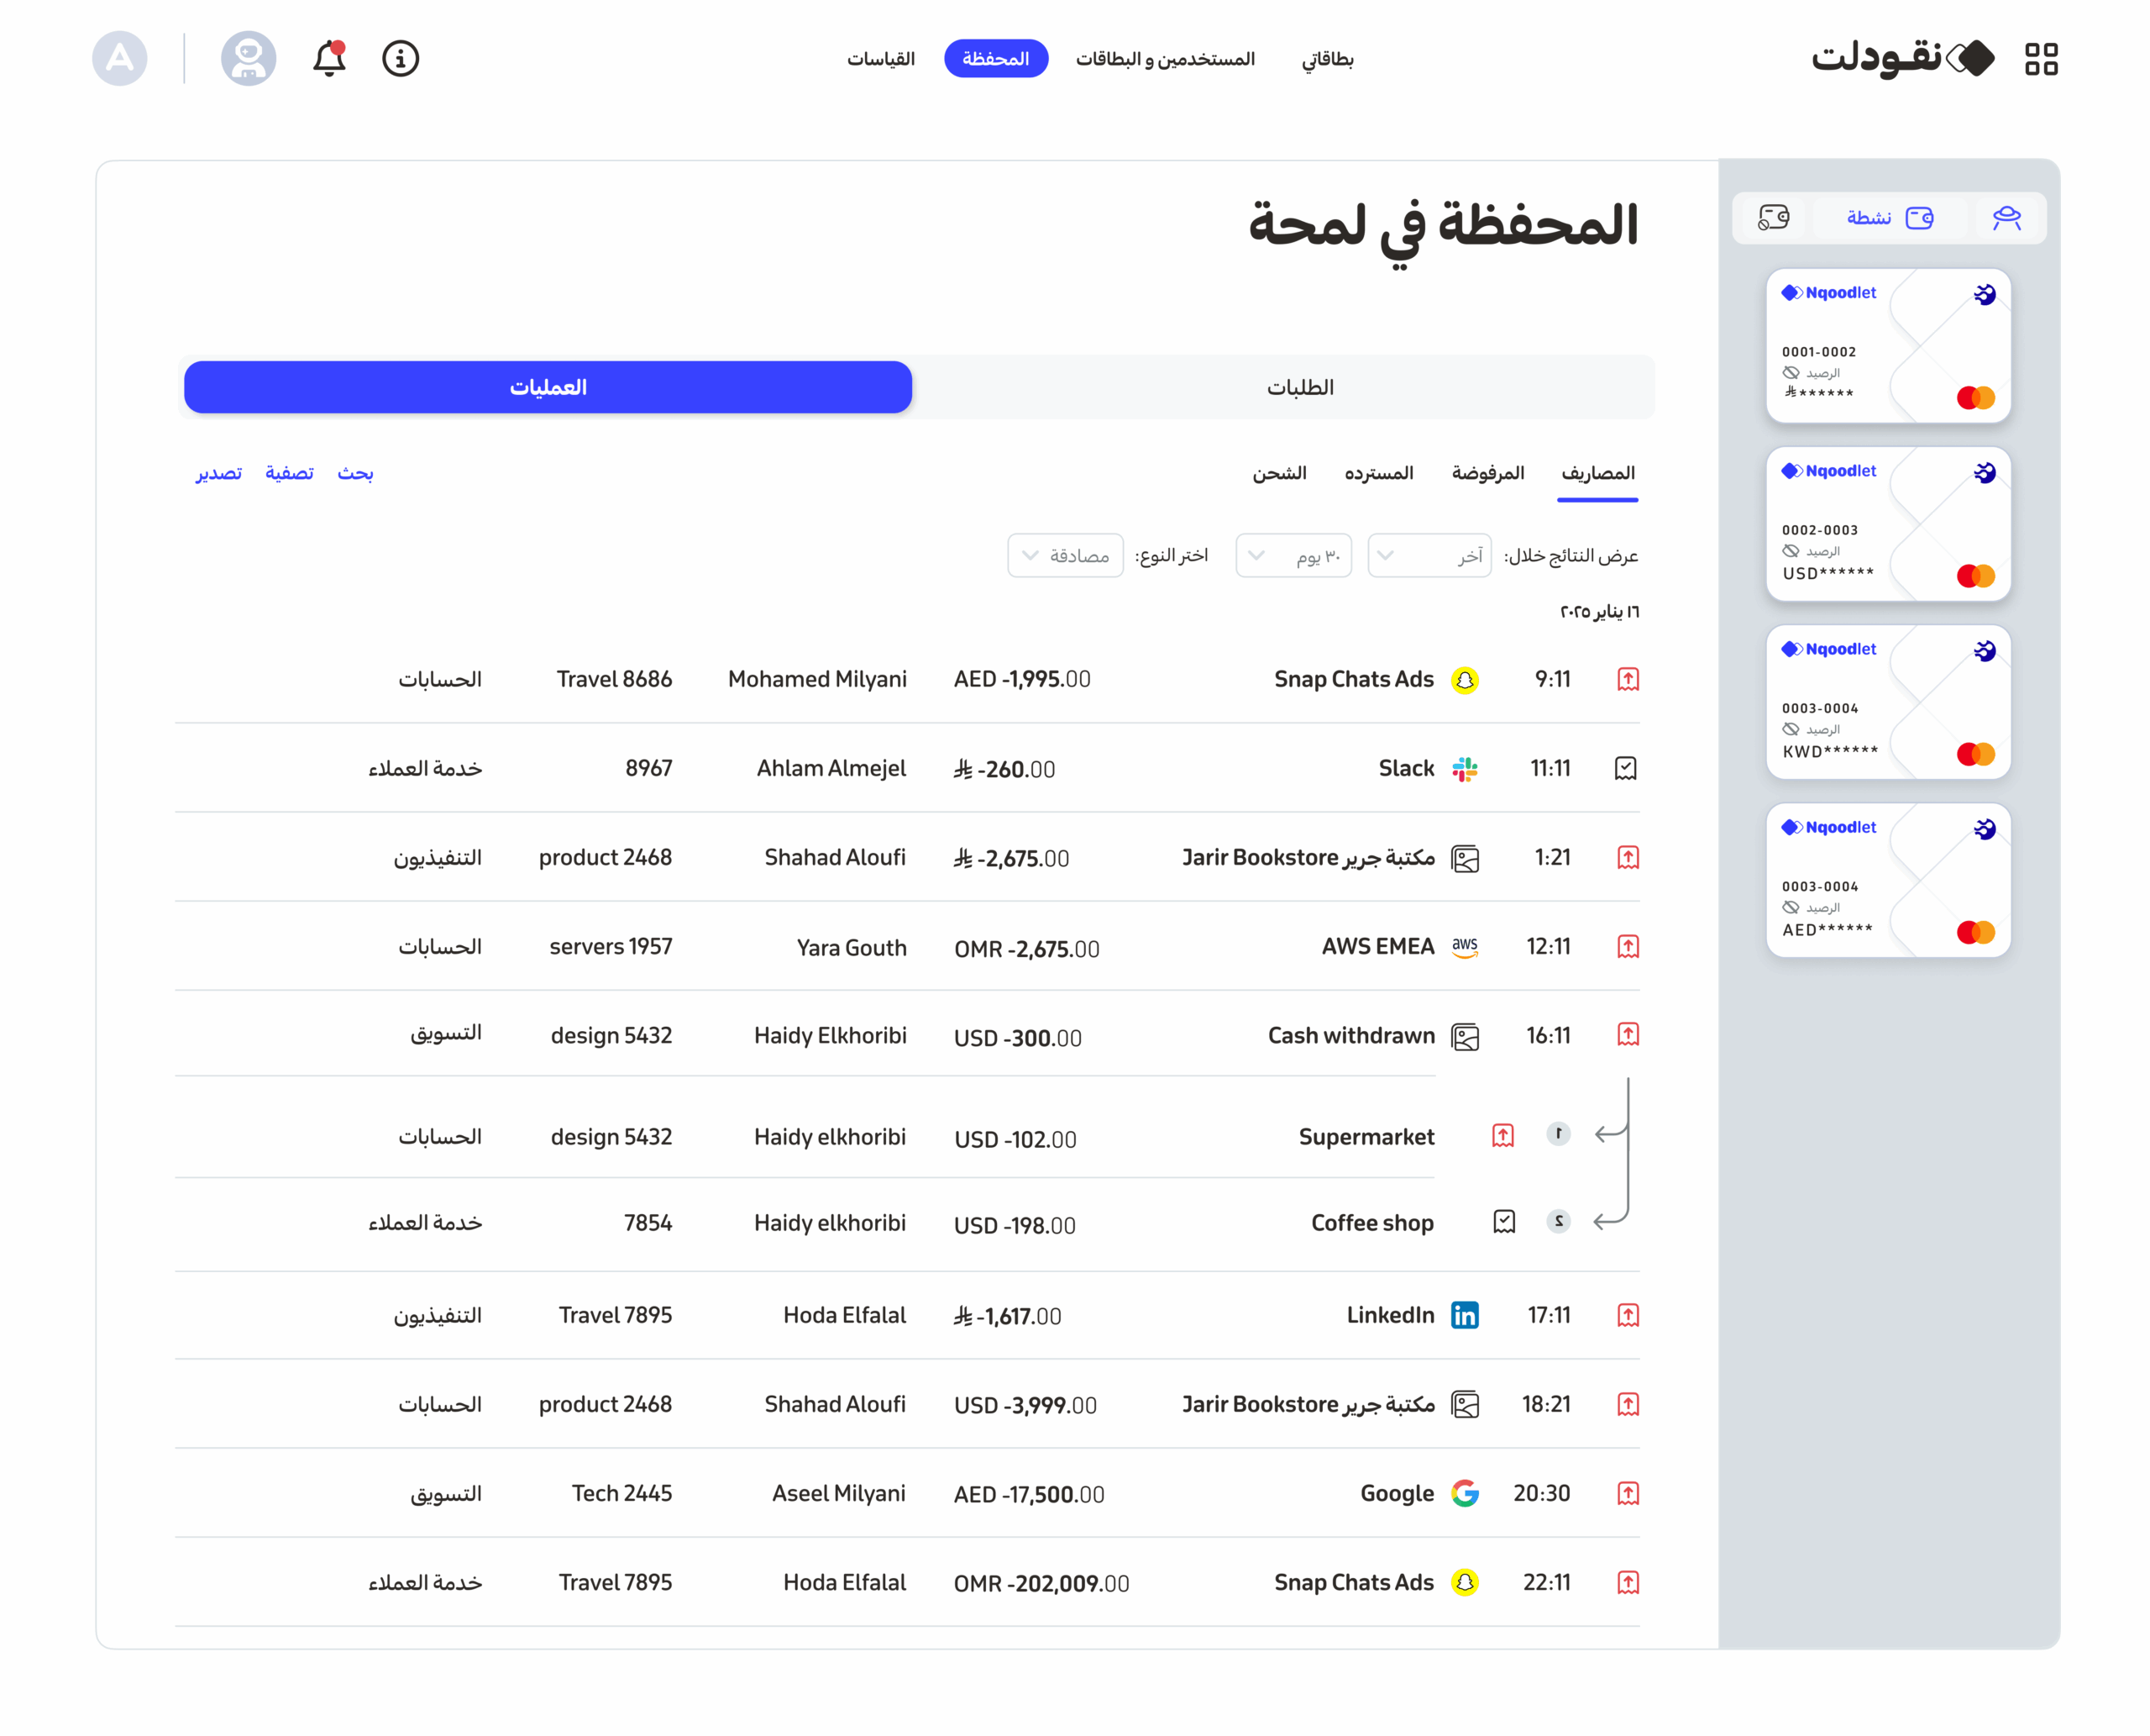
Task: Open the آخر period dropdown
Action: [1428, 555]
